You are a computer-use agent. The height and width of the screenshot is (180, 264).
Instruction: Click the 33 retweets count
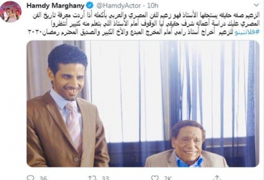point(105,178)
